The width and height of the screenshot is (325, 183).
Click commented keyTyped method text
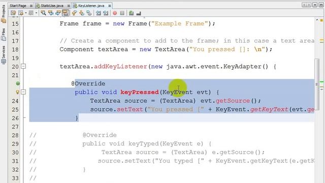[143, 143]
